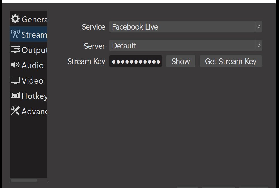The image size is (279, 188).
Task: Click the sidebar horizontal scrollbar
Action: point(24,180)
